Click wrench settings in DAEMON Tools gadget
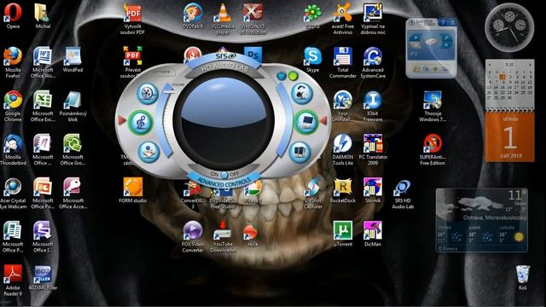 pos(446,38)
